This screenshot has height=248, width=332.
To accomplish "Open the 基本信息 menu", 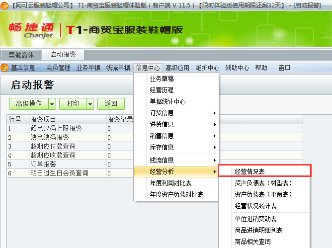I will 23,68.
